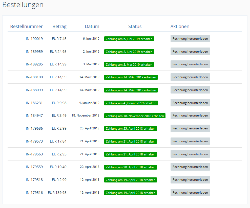
Task: Download invoice for order IN-179563
Action: pos(190,154)
